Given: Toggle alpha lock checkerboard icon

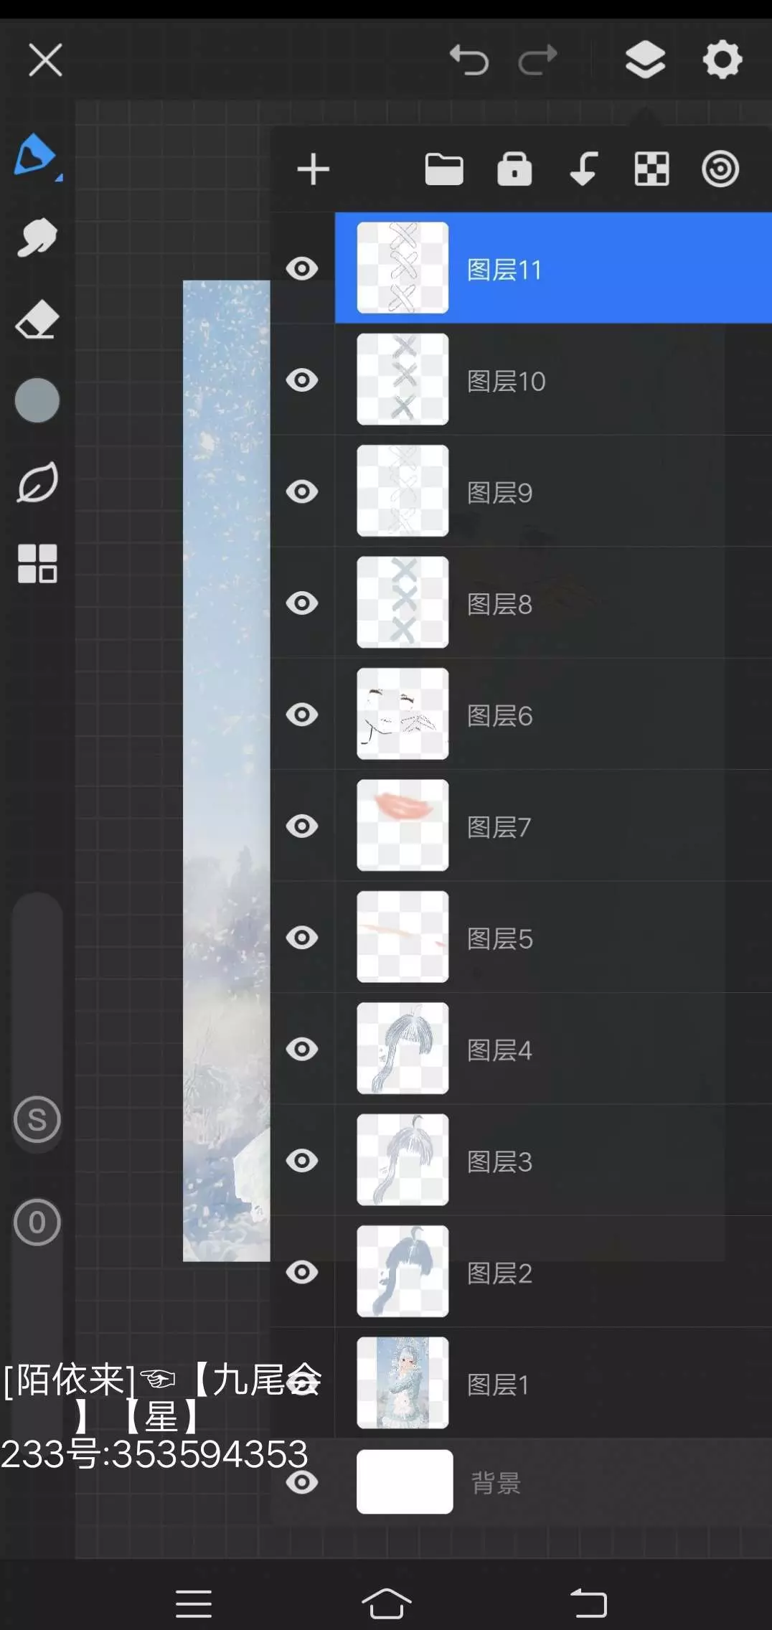Looking at the screenshot, I should 651,169.
